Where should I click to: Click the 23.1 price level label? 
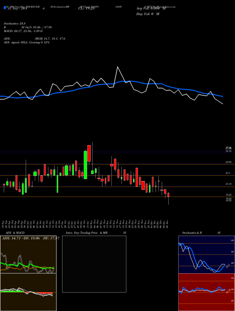[x=229, y=173]
